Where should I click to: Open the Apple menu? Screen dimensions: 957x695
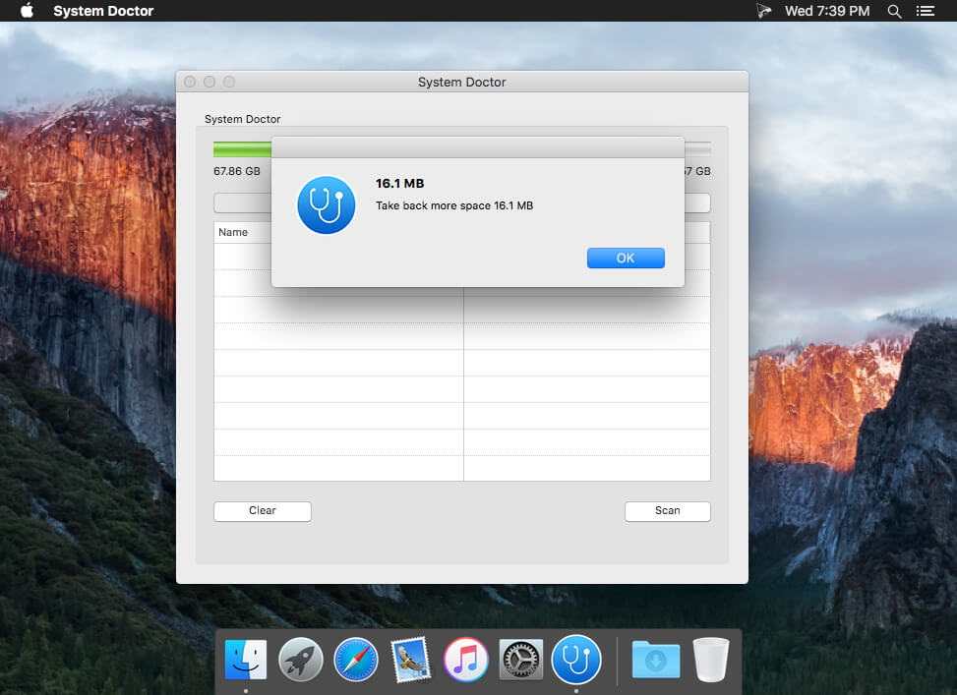[27, 11]
